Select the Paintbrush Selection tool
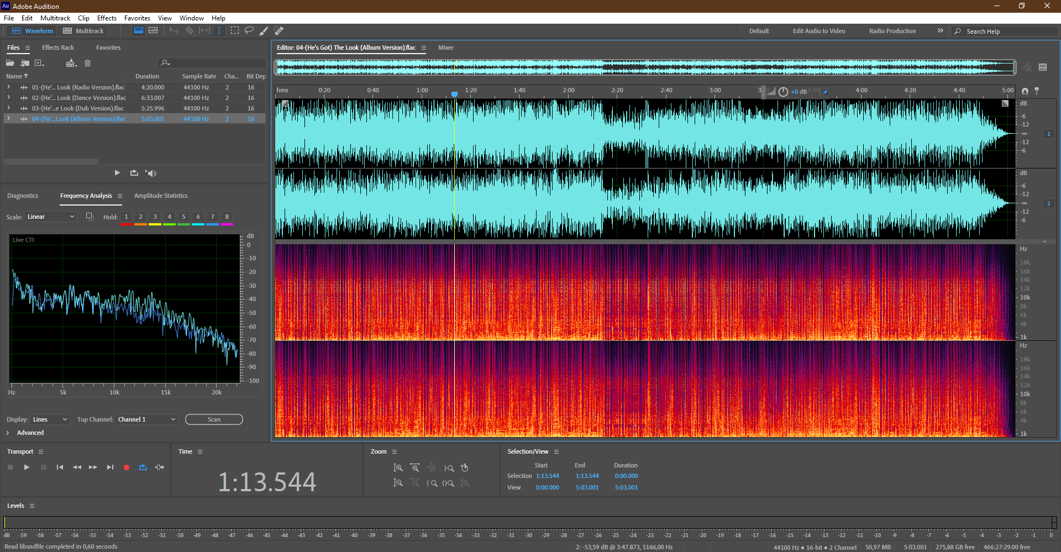 click(x=264, y=31)
